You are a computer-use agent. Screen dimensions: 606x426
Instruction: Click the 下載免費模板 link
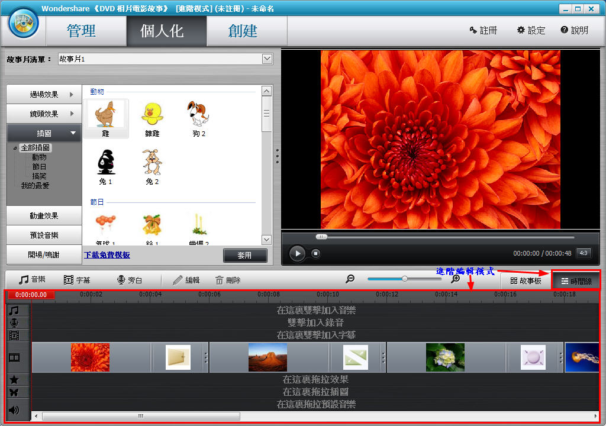107,255
